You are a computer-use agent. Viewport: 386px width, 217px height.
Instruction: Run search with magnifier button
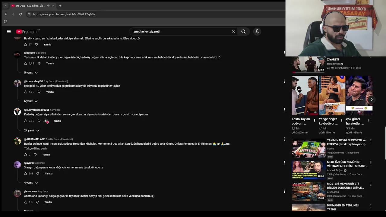243,31
